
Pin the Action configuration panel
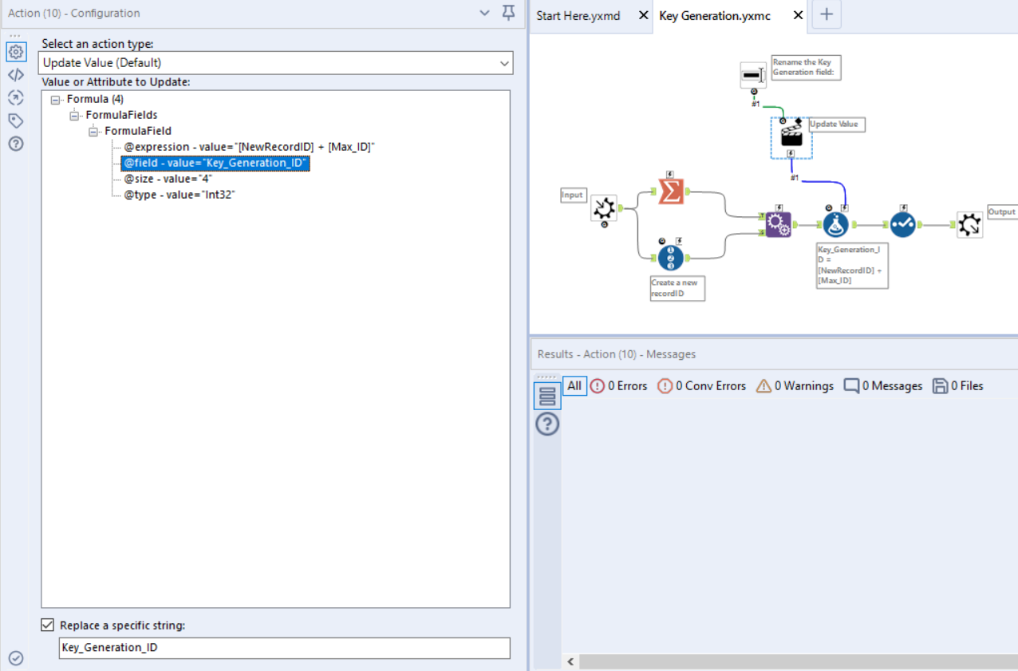[508, 14]
